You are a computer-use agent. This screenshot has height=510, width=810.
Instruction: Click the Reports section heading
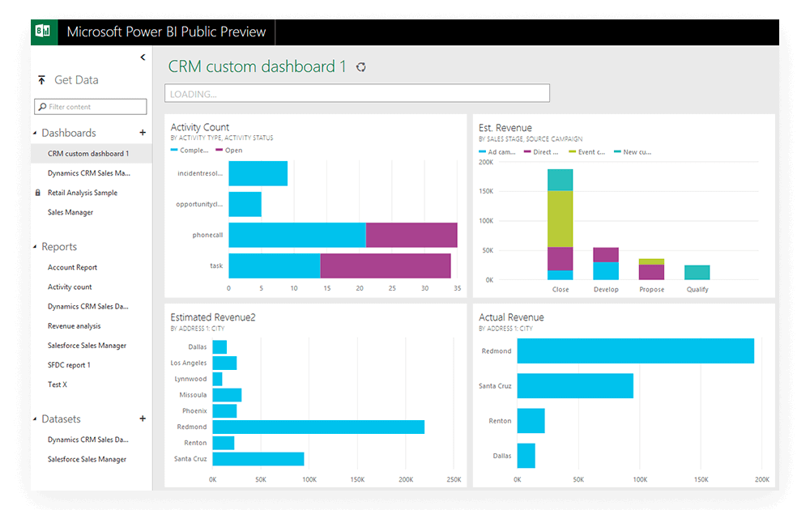tap(59, 247)
